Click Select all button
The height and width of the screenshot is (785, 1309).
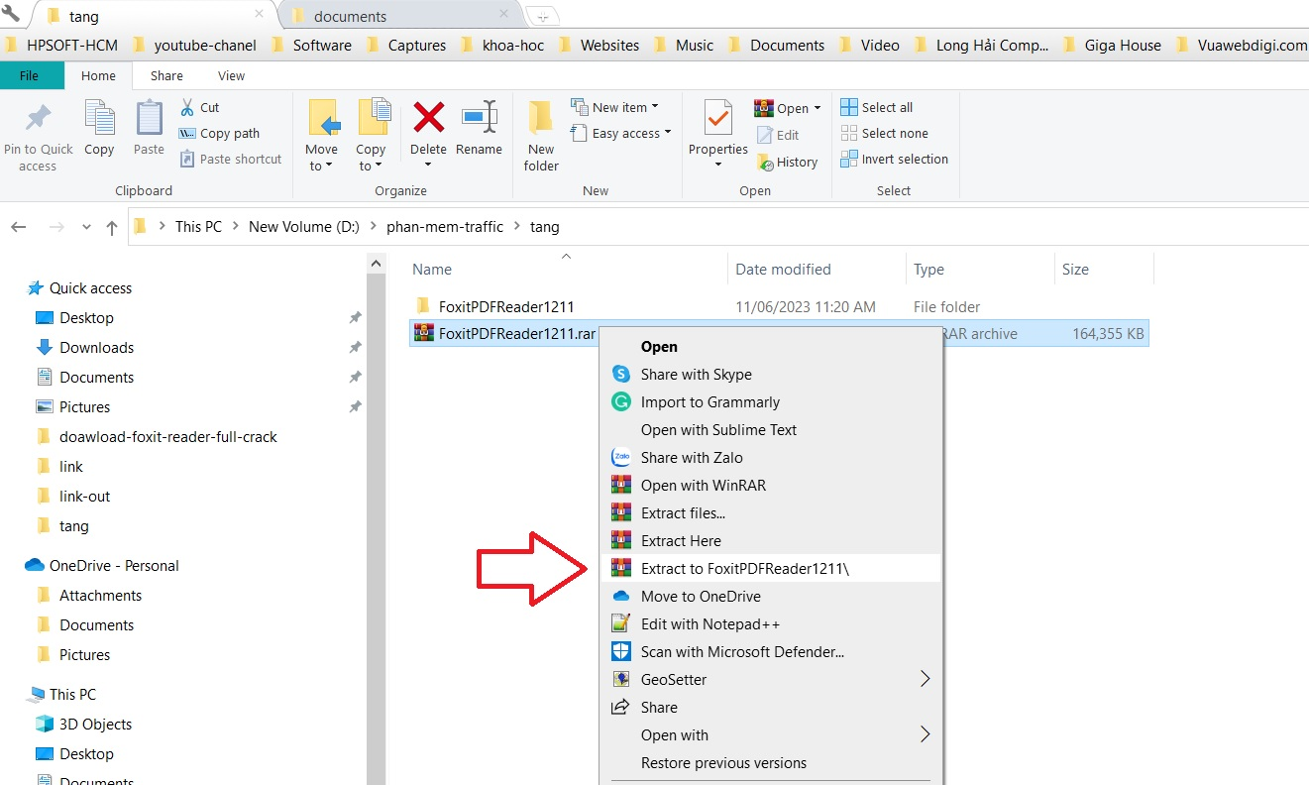point(877,107)
